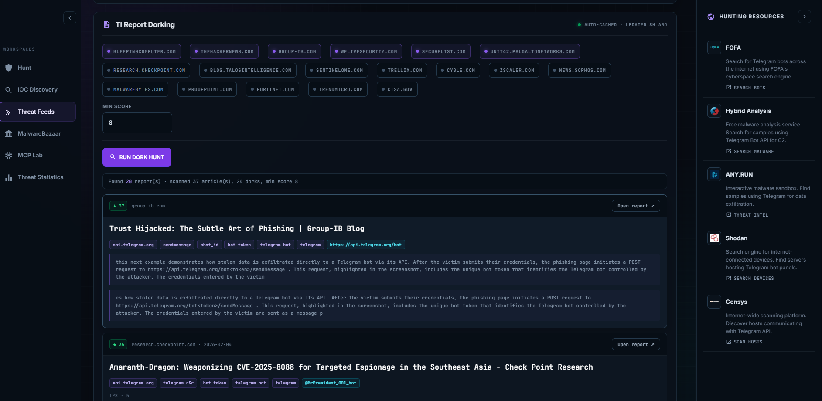Open FOFA Search Bots link
This screenshot has width=822, height=401.
[746, 88]
